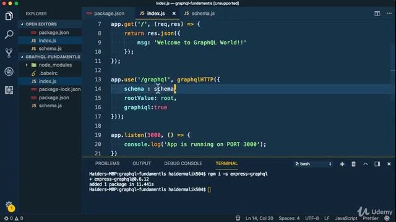Open index.js in the project tree
The width and height of the screenshot is (396, 222).
[48, 81]
